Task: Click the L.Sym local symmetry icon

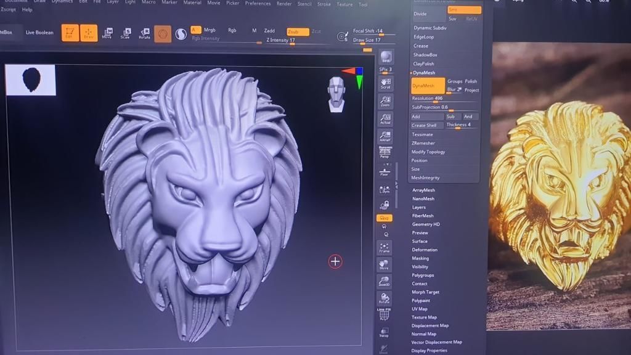Action: point(385,189)
